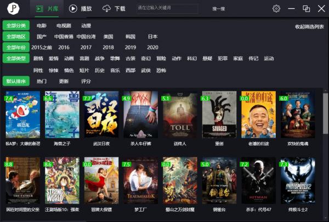Open settings via the gear icon
Viewport: 329px width, 222px height.
[276, 9]
